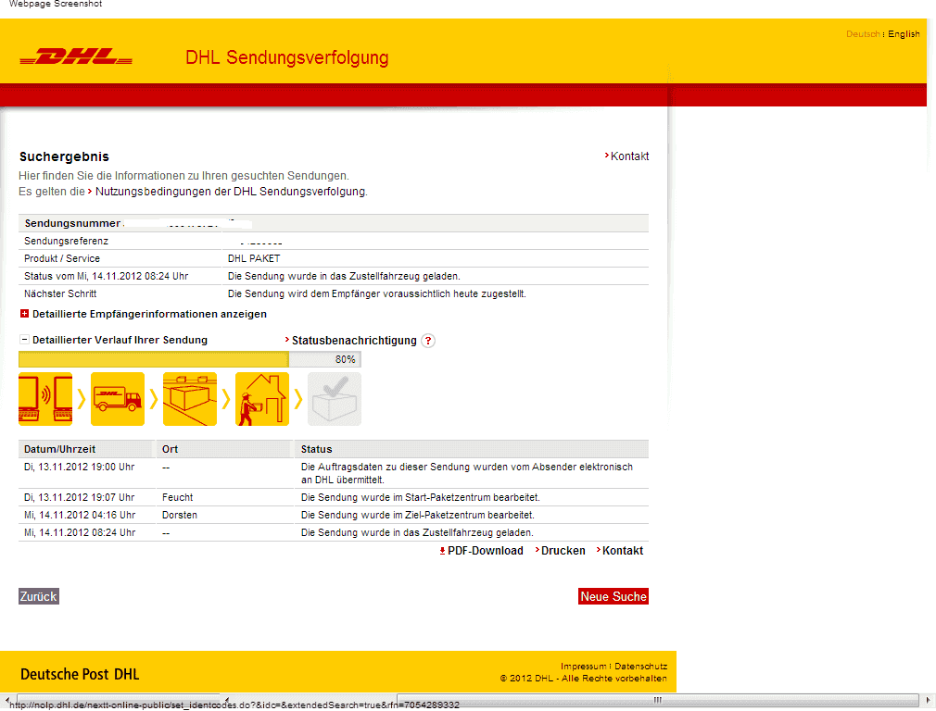Click the Sendungsnummer label
Screen dimensions: 936x711
[x=72, y=223]
